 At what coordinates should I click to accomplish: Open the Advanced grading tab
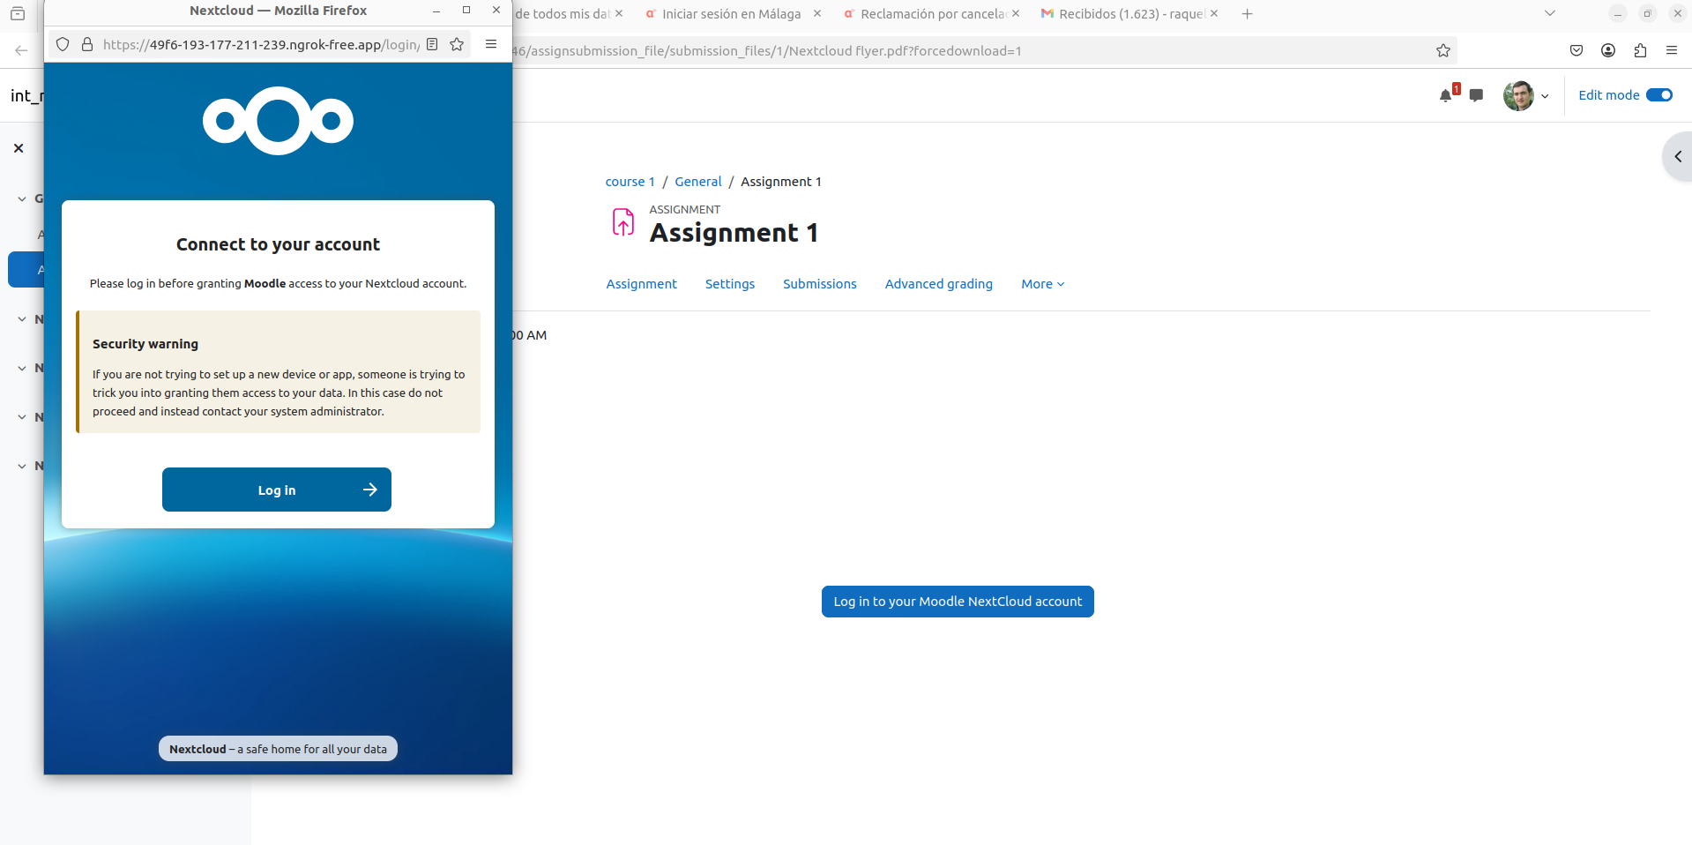point(939,284)
